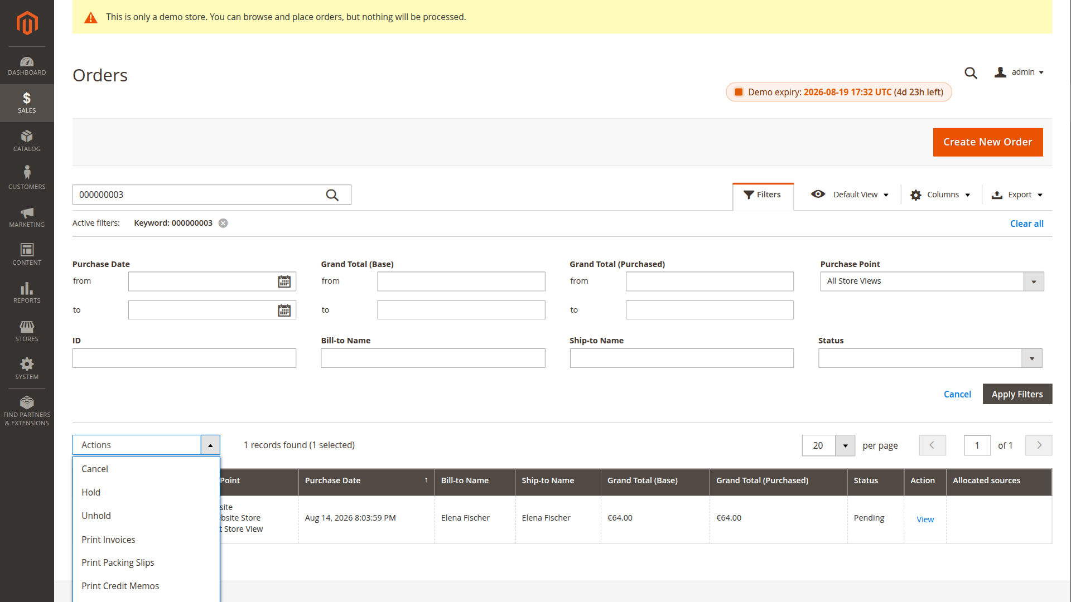Click the Allocated sources column header
The width and height of the screenshot is (1071, 602).
point(999,480)
